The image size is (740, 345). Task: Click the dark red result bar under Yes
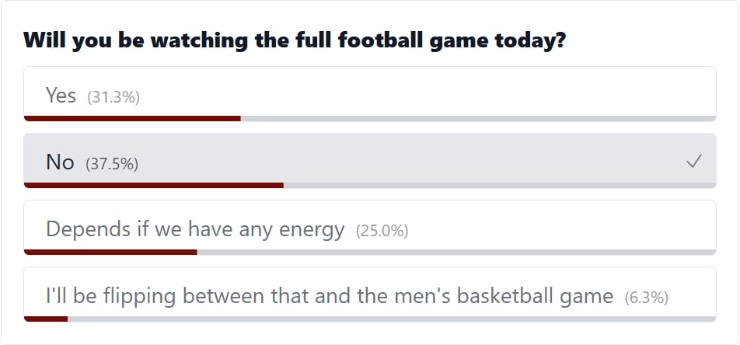tap(132, 118)
